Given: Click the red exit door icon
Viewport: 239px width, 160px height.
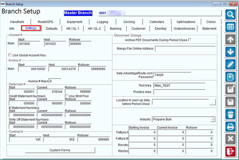Looking at the screenshot, I should (230, 151).
